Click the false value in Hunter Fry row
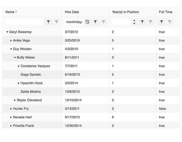This screenshot has width=182, height=142. tap(162, 109)
